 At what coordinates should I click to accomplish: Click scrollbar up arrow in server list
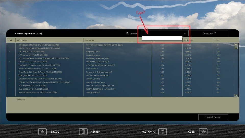pyautogui.click(x=236, y=45)
